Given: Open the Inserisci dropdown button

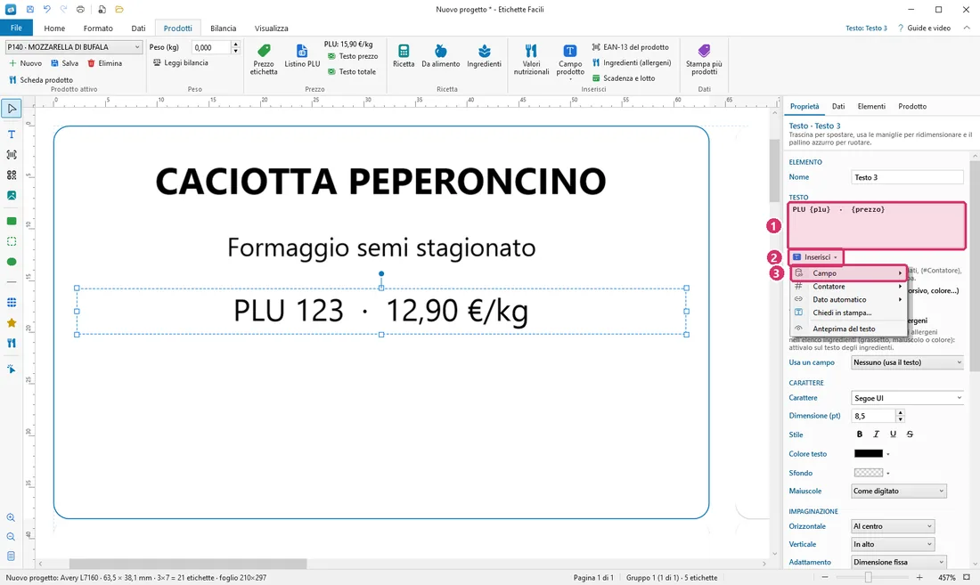Looking at the screenshot, I should 815,257.
